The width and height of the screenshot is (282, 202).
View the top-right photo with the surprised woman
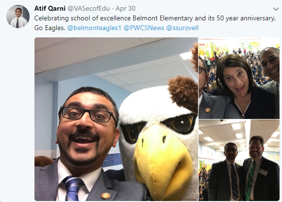point(239,78)
